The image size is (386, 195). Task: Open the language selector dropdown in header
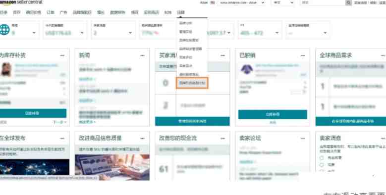click(283, 2)
